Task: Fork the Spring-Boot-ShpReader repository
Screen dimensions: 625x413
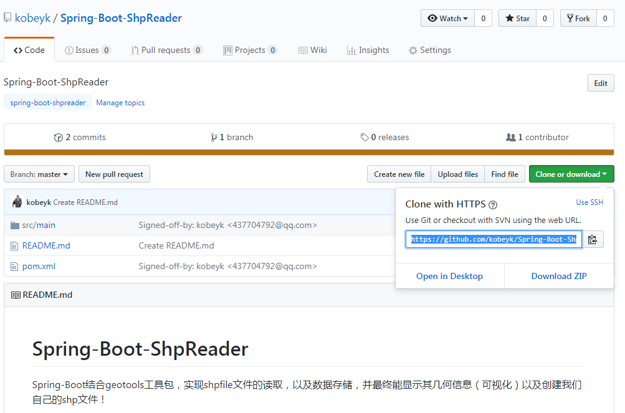Action: click(x=578, y=19)
